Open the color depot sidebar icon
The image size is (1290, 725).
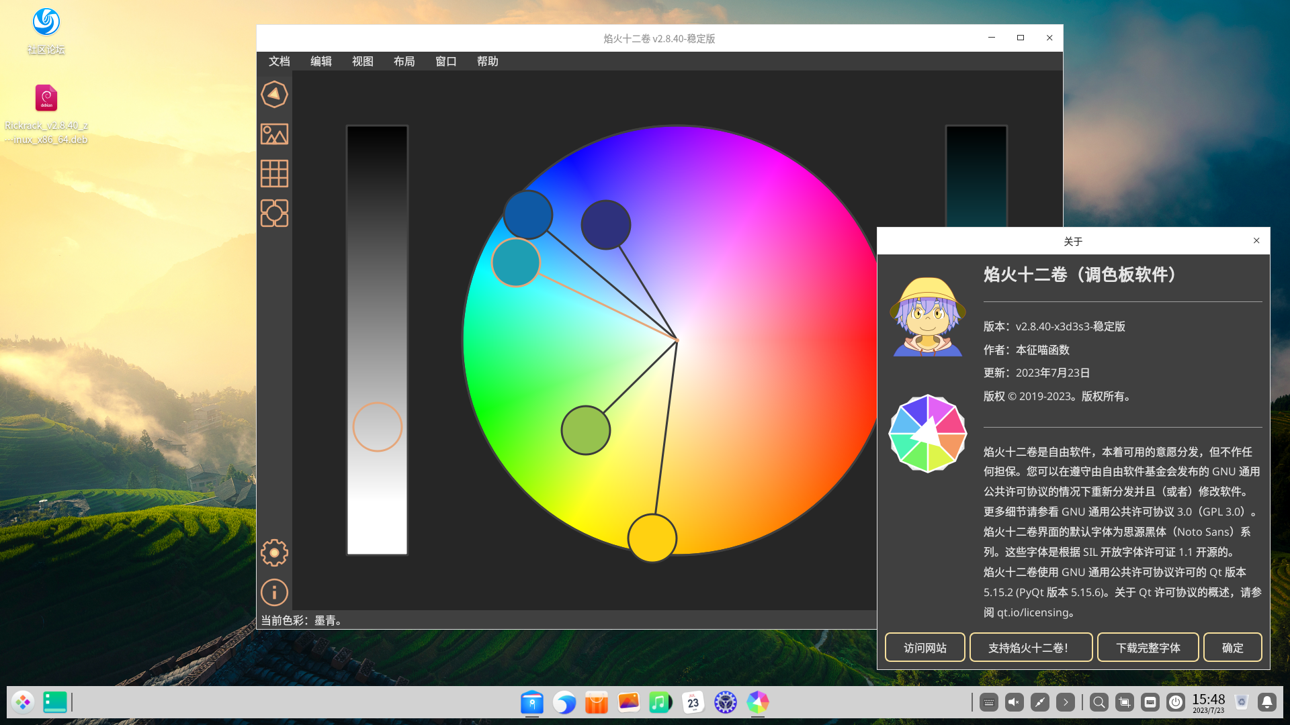(x=274, y=213)
